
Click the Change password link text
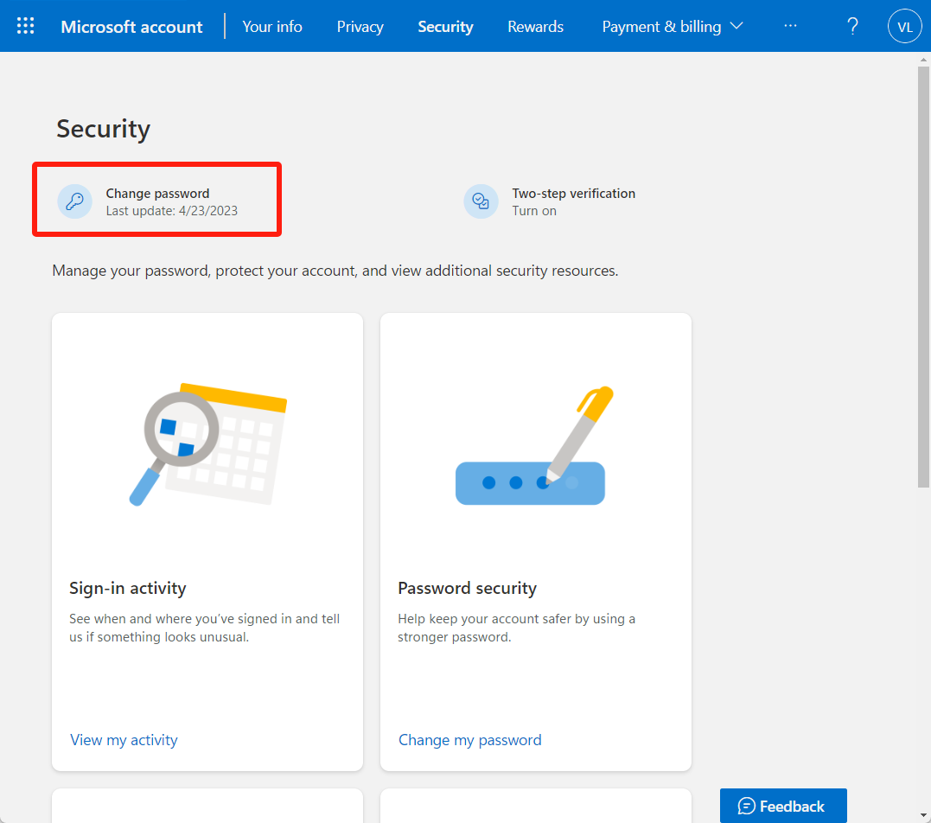(x=157, y=194)
